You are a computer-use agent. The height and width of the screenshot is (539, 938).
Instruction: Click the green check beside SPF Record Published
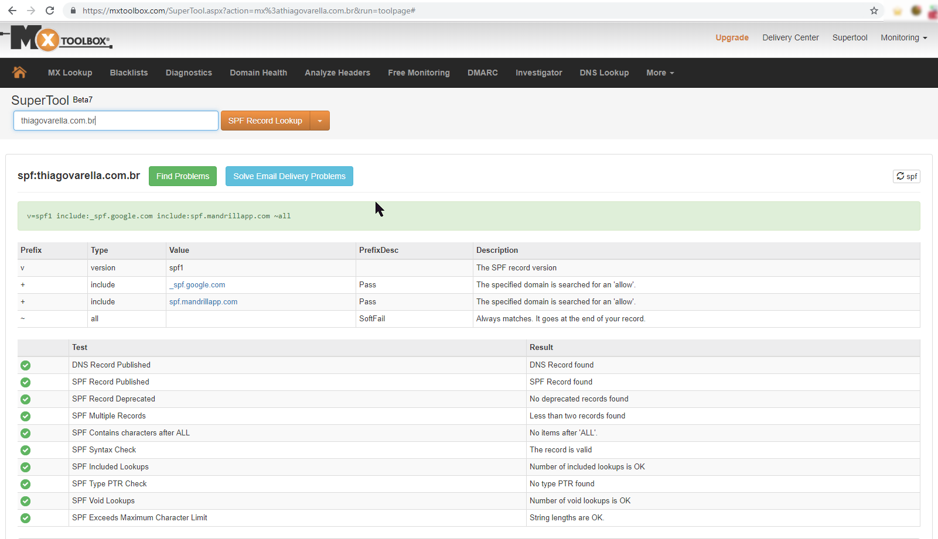coord(25,382)
